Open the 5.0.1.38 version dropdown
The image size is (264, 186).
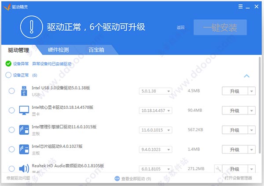click(156, 91)
